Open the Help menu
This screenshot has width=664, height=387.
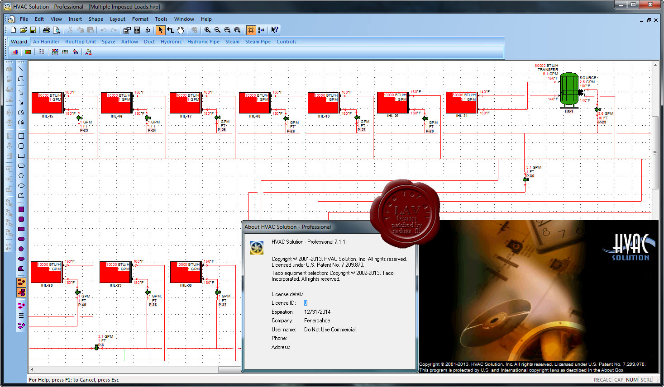coord(206,19)
